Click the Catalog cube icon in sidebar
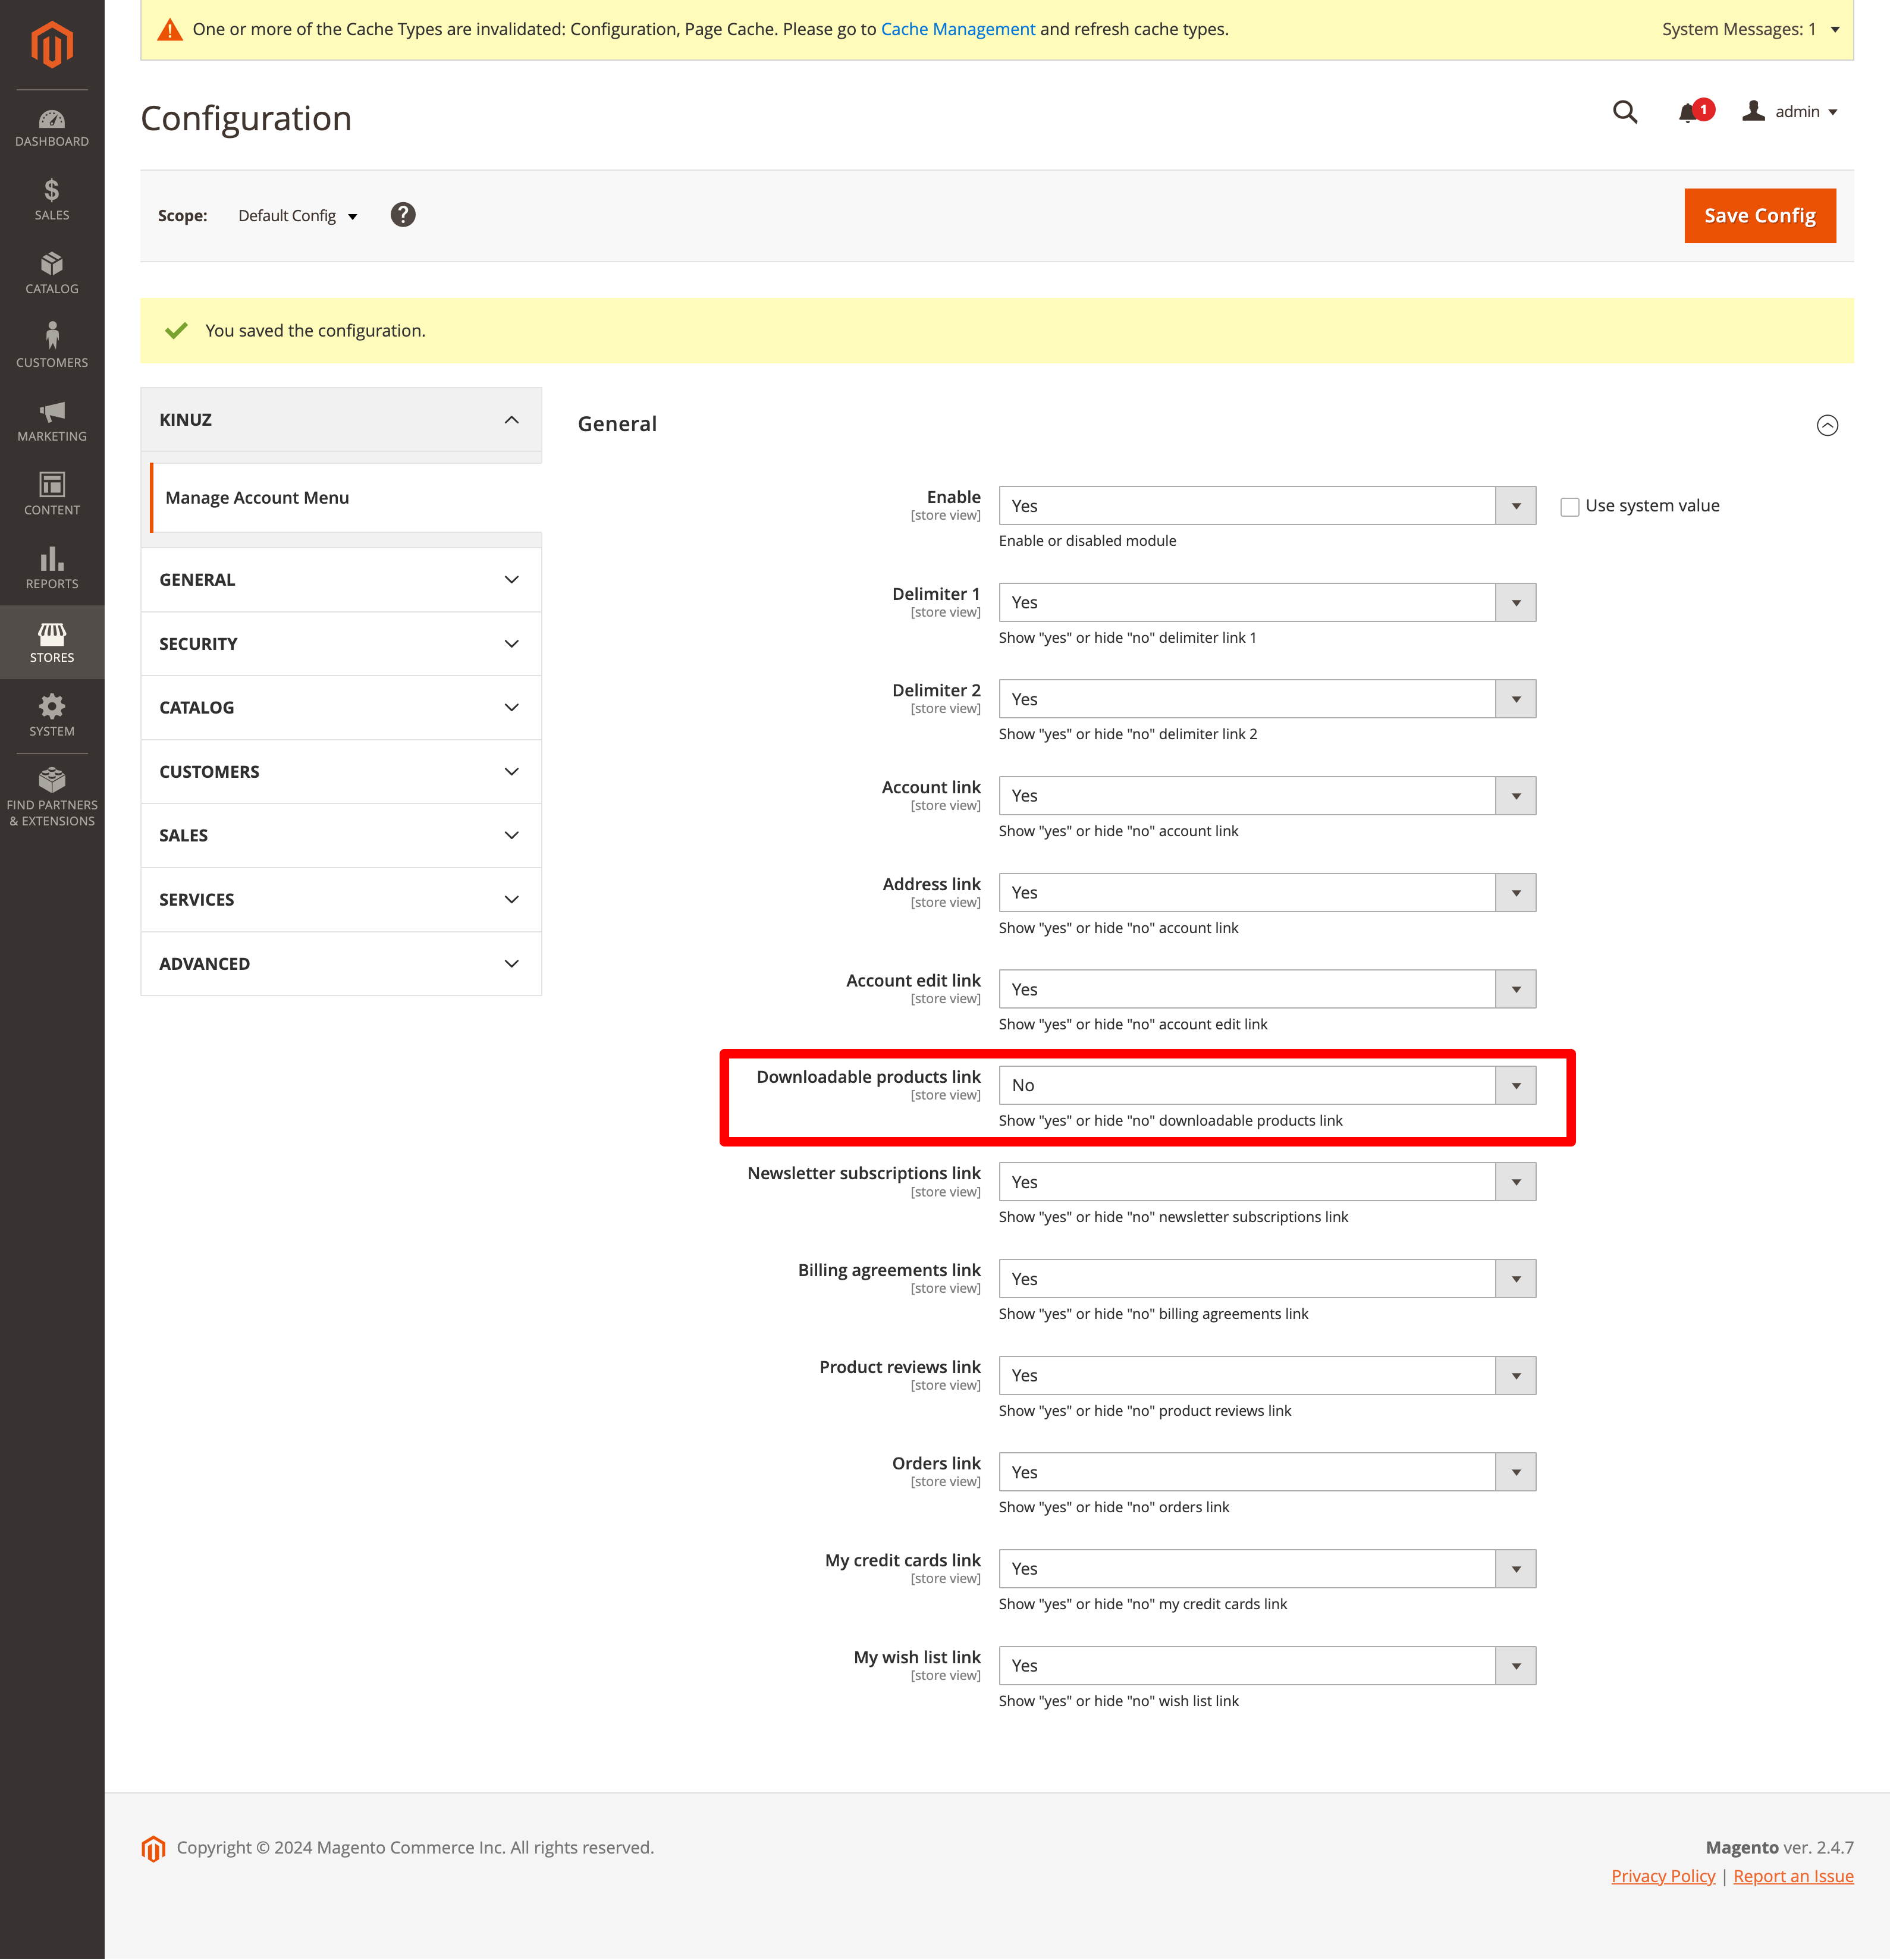The width and height of the screenshot is (1890, 1960). tap(52, 273)
